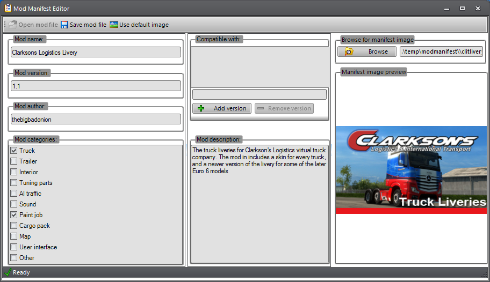Viewport: 490px width, 282px height.
Task: Select the Cargo pack checkbox
Action: 14,226
